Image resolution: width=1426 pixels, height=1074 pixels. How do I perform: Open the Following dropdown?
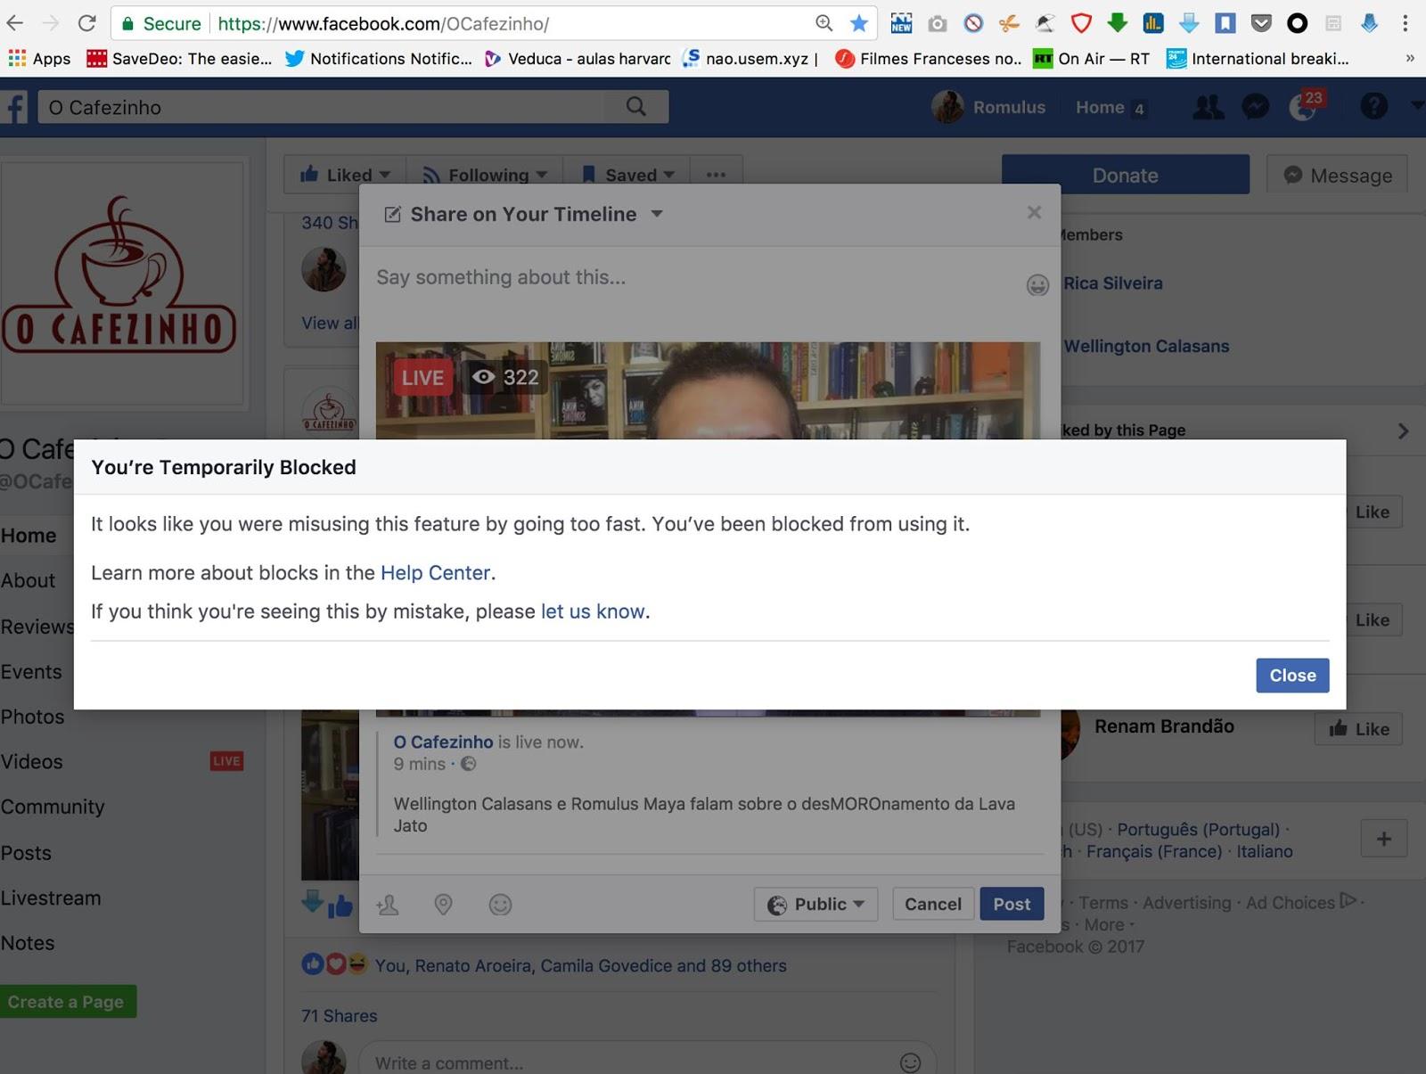[x=485, y=175]
